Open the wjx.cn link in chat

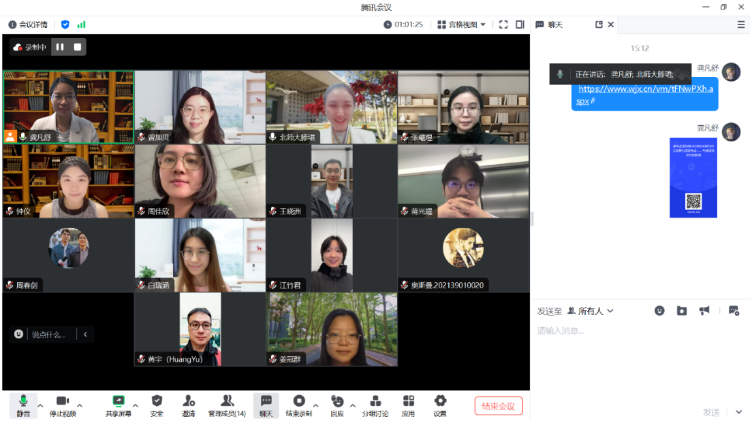pos(644,95)
